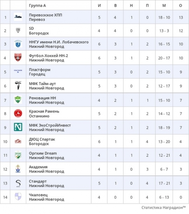Image resolution: width=189 pixels, height=214 pixels.
Task: Open the ННГУ Лобачевского team logo
Action: [18, 44]
